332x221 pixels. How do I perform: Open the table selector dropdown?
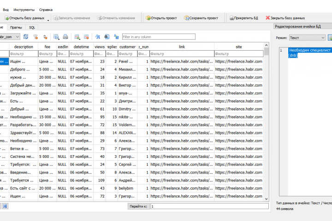tap(18, 36)
